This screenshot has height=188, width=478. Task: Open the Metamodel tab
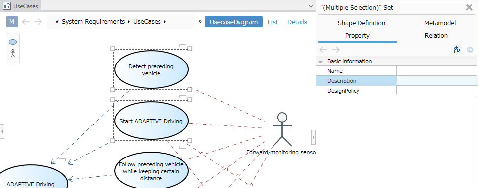[440, 23]
